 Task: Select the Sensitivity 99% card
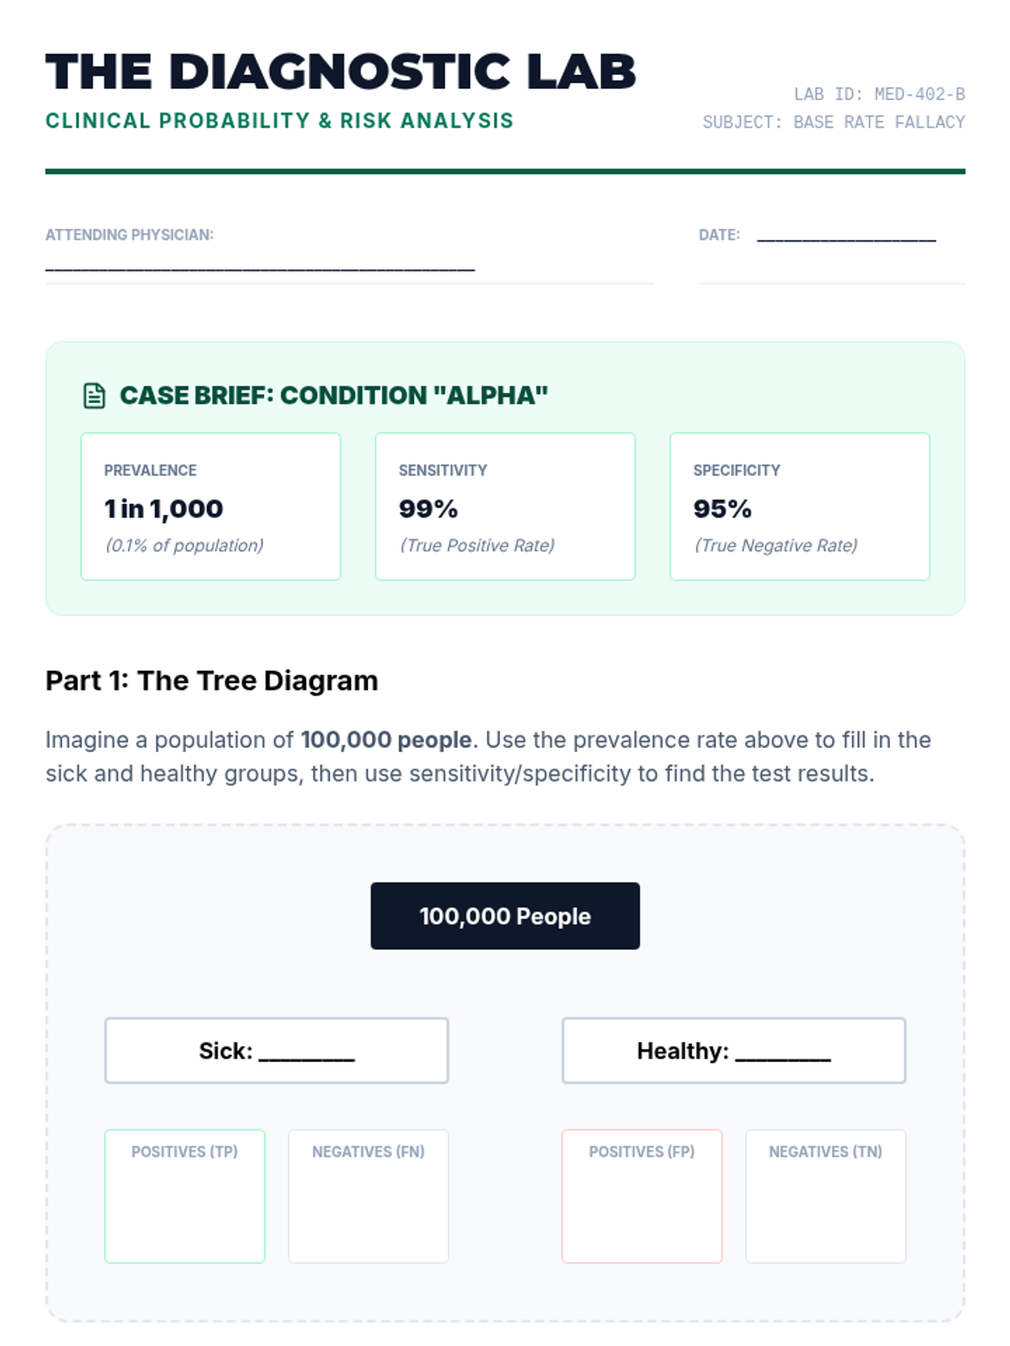[505, 506]
